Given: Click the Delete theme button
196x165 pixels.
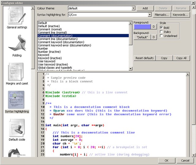Looking at the screenshot, I should tap(163, 8).
